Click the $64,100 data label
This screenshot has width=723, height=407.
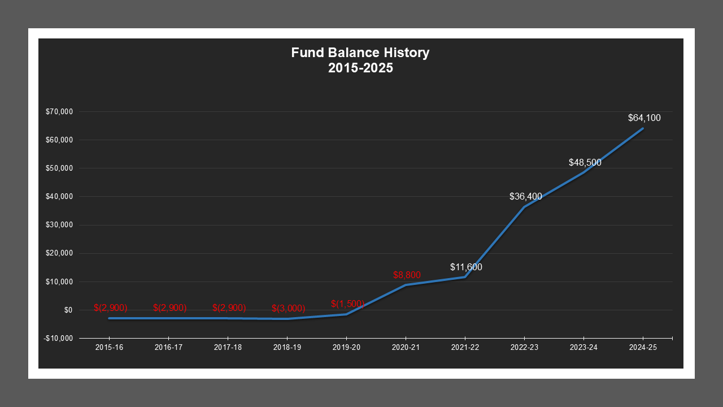pos(643,118)
